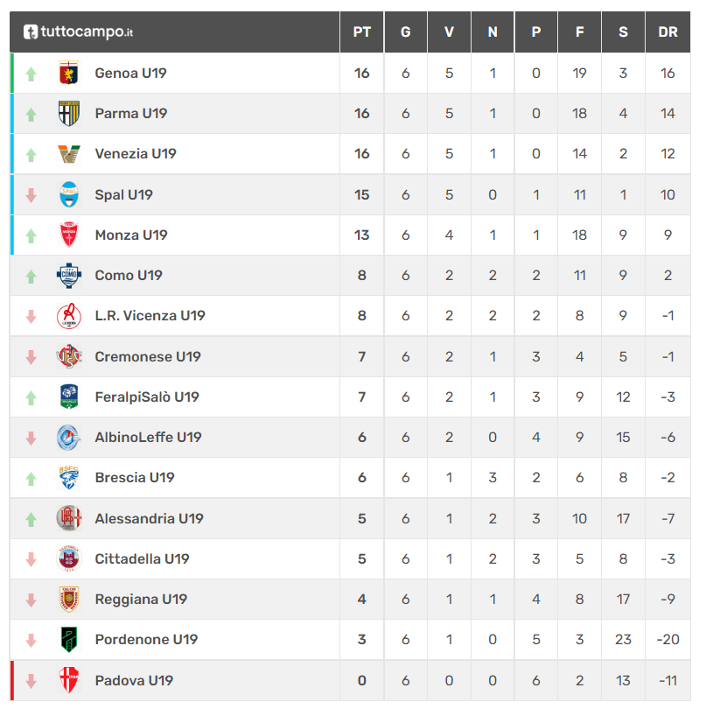Click the Venezia U19 winged logo
The image size is (706, 709).
(x=69, y=154)
